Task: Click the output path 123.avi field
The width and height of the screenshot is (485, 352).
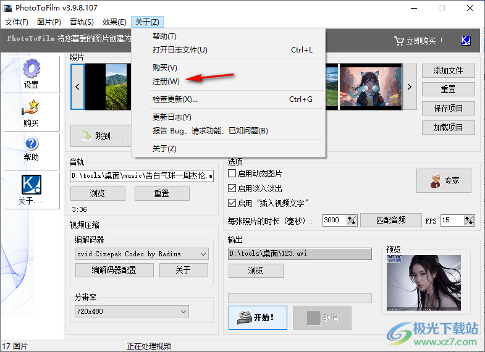Action: [300, 253]
